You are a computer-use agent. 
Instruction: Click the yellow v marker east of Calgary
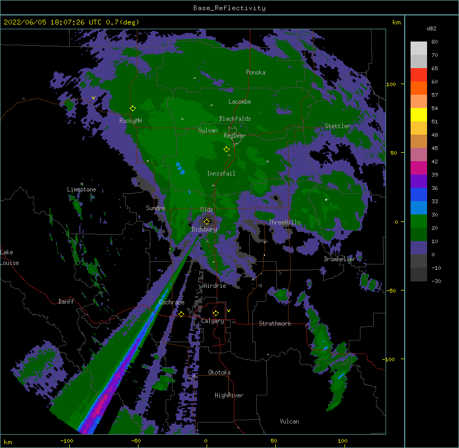point(228,311)
